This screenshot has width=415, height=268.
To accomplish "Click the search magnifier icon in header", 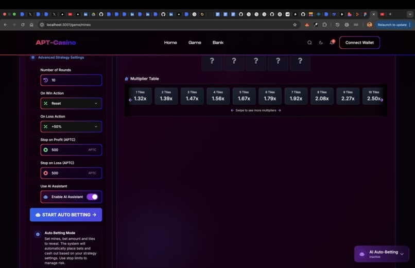I will click(309, 43).
